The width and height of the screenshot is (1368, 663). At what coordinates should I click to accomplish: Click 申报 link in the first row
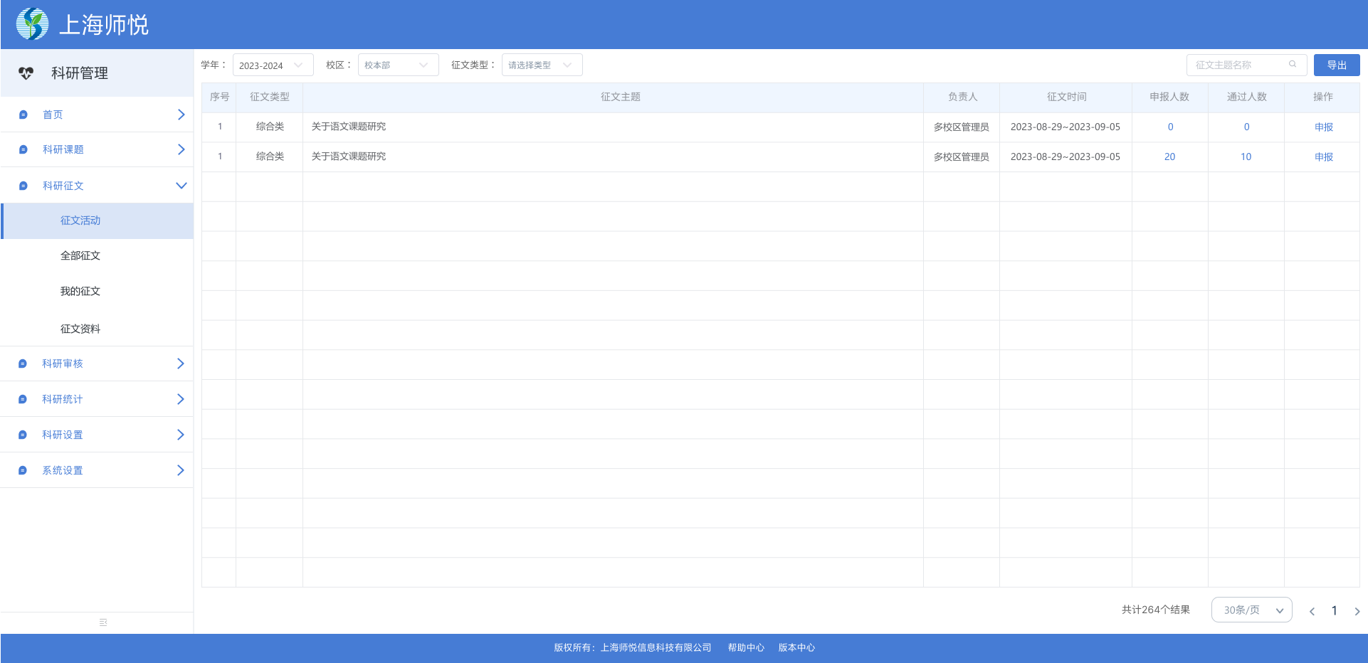point(1323,127)
